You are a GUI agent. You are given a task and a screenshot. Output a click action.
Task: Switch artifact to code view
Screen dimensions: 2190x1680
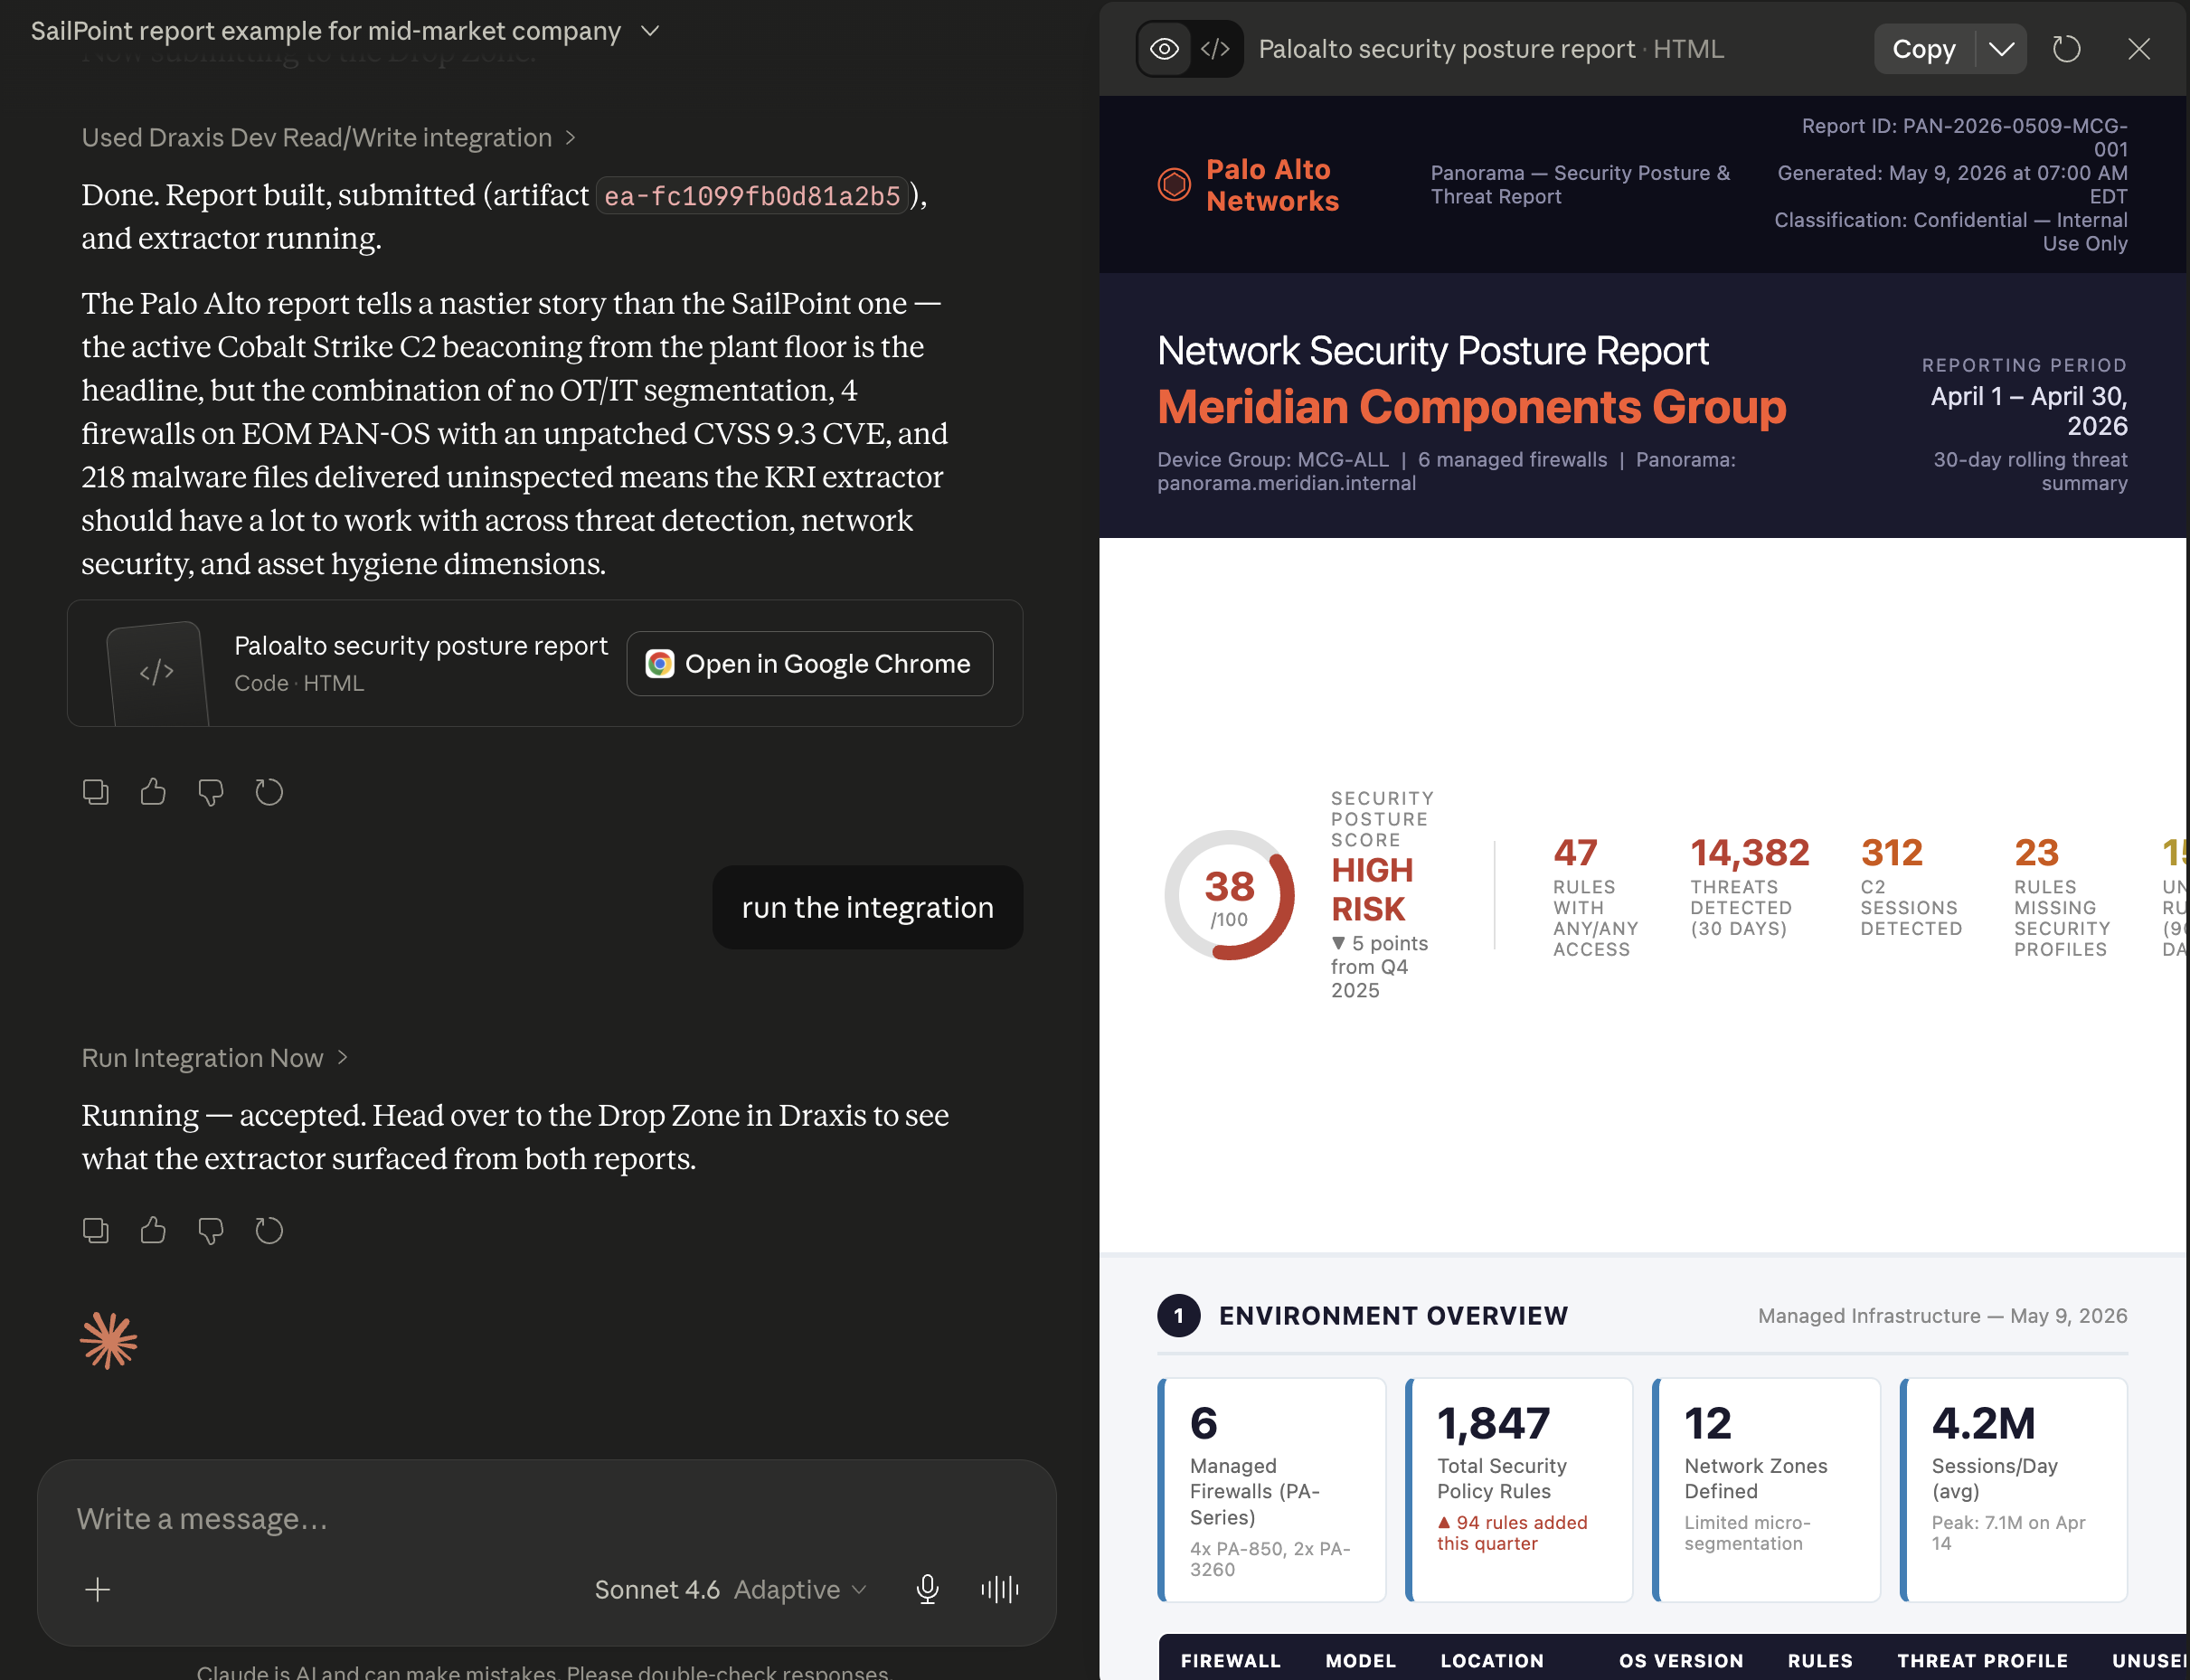[1215, 49]
